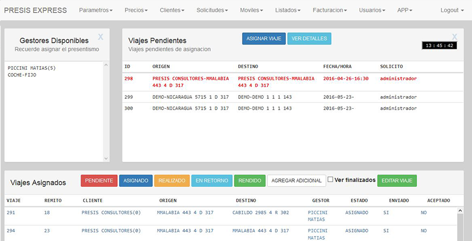Click the Asignar Viaje button

(264, 38)
